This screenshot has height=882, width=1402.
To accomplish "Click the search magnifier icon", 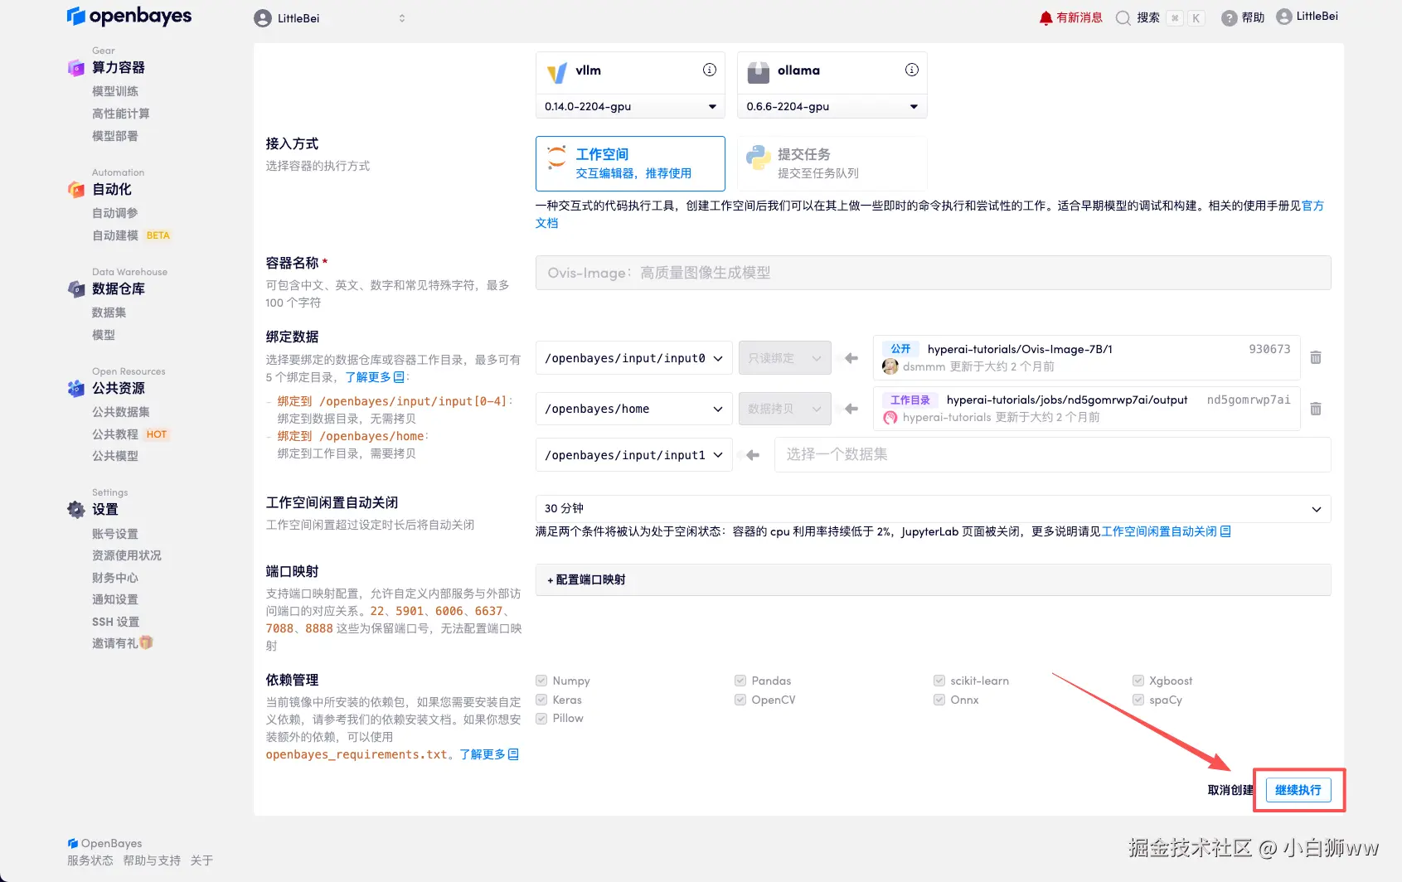I will coord(1123,18).
